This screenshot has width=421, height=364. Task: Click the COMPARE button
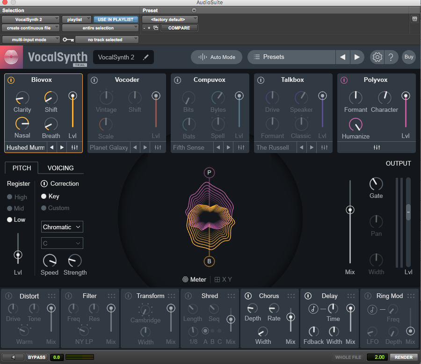click(179, 28)
